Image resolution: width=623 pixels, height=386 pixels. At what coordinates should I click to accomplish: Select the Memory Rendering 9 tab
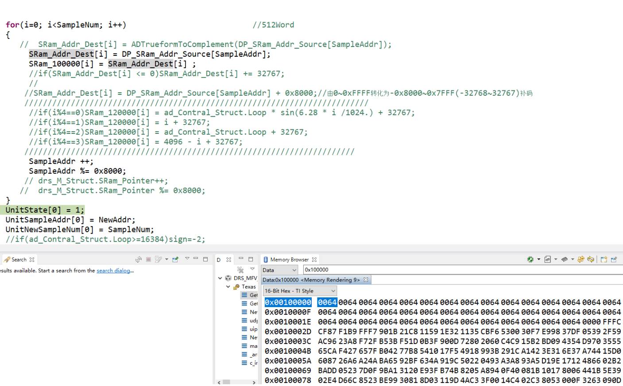coord(312,280)
